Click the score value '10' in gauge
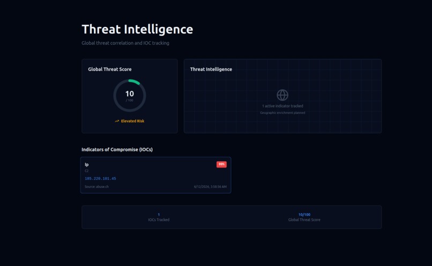This screenshot has width=432, height=266. click(x=130, y=94)
